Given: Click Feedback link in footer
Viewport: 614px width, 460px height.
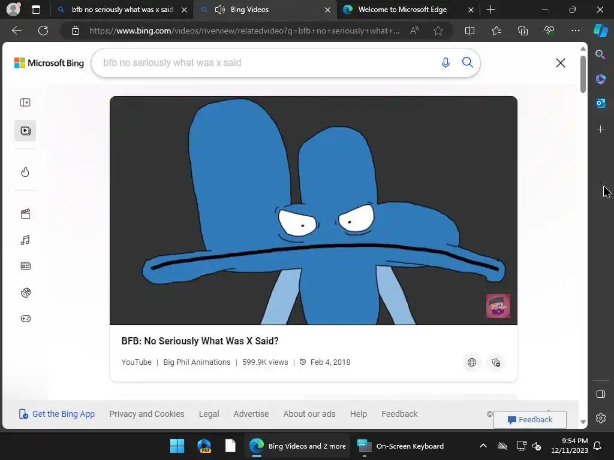Looking at the screenshot, I should [x=399, y=414].
